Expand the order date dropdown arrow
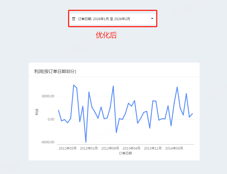Screen dimensions: 227x174 (x=152, y=18)
